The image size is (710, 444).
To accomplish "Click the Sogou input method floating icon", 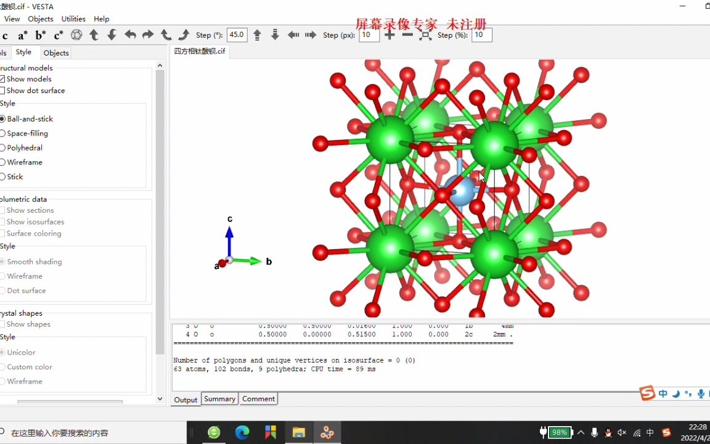I will (x=647, y=393).
